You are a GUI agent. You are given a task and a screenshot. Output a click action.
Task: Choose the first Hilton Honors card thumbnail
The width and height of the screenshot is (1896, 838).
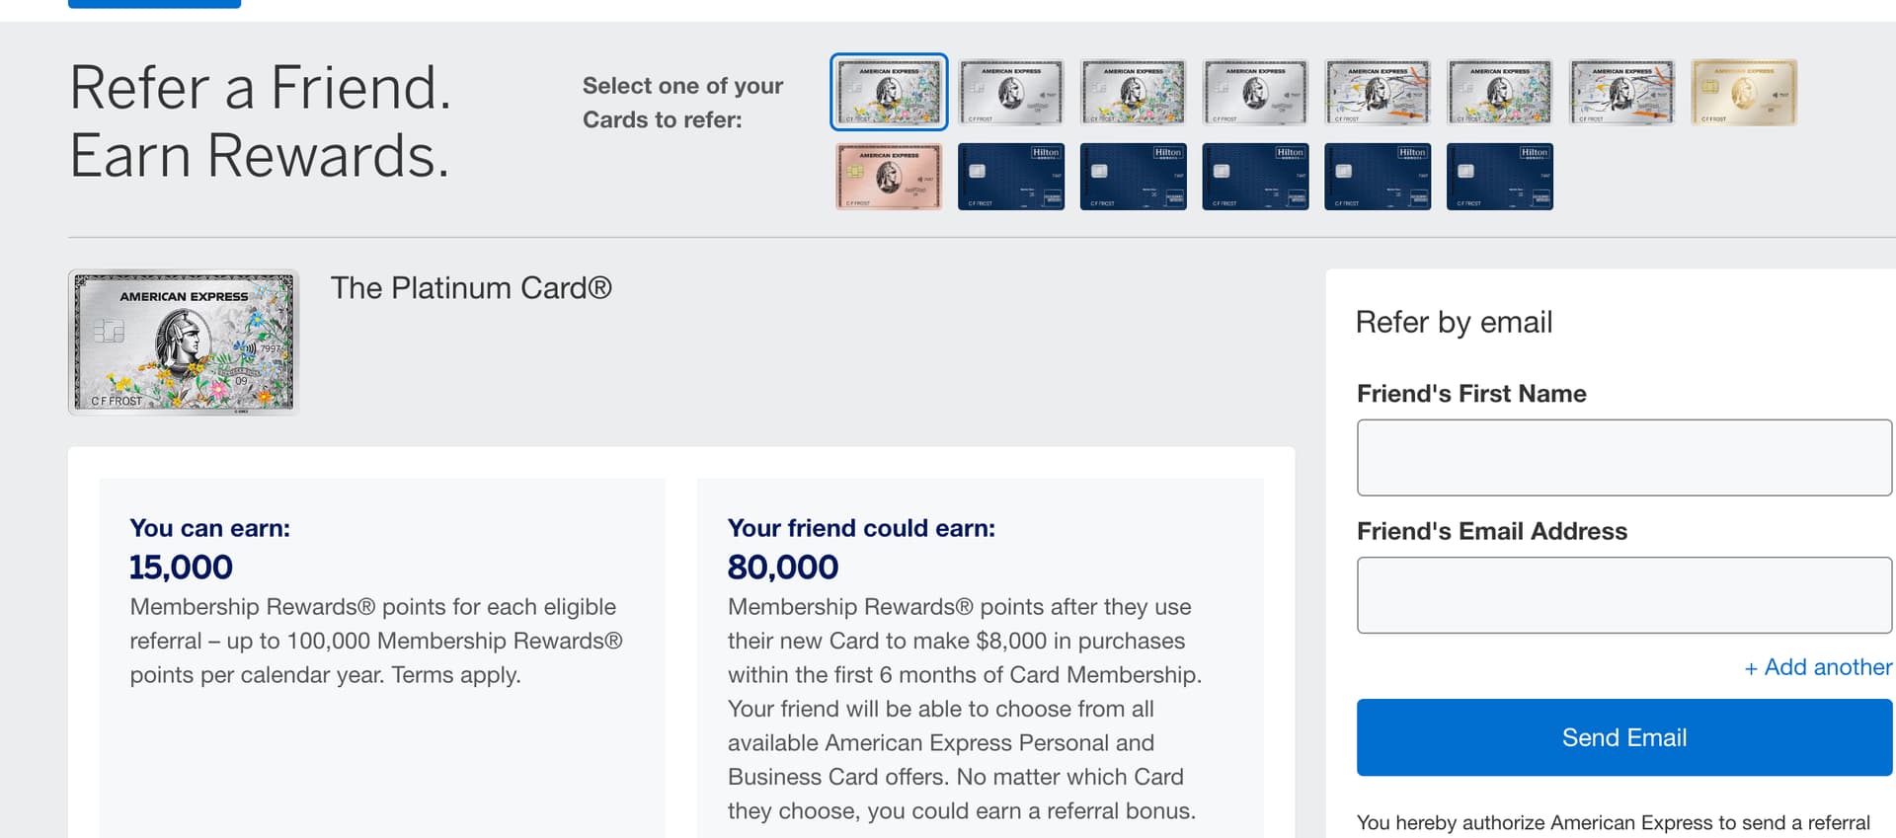pyautogui.click(x=1011, y=177)
